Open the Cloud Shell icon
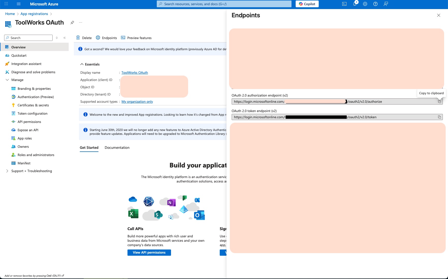The width and height of the screenshot is (448, 279). 344,4
